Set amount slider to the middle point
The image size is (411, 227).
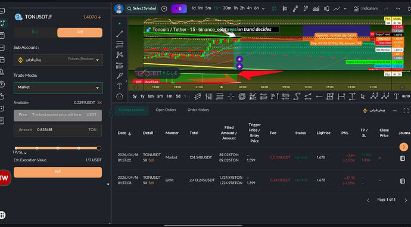58,148
